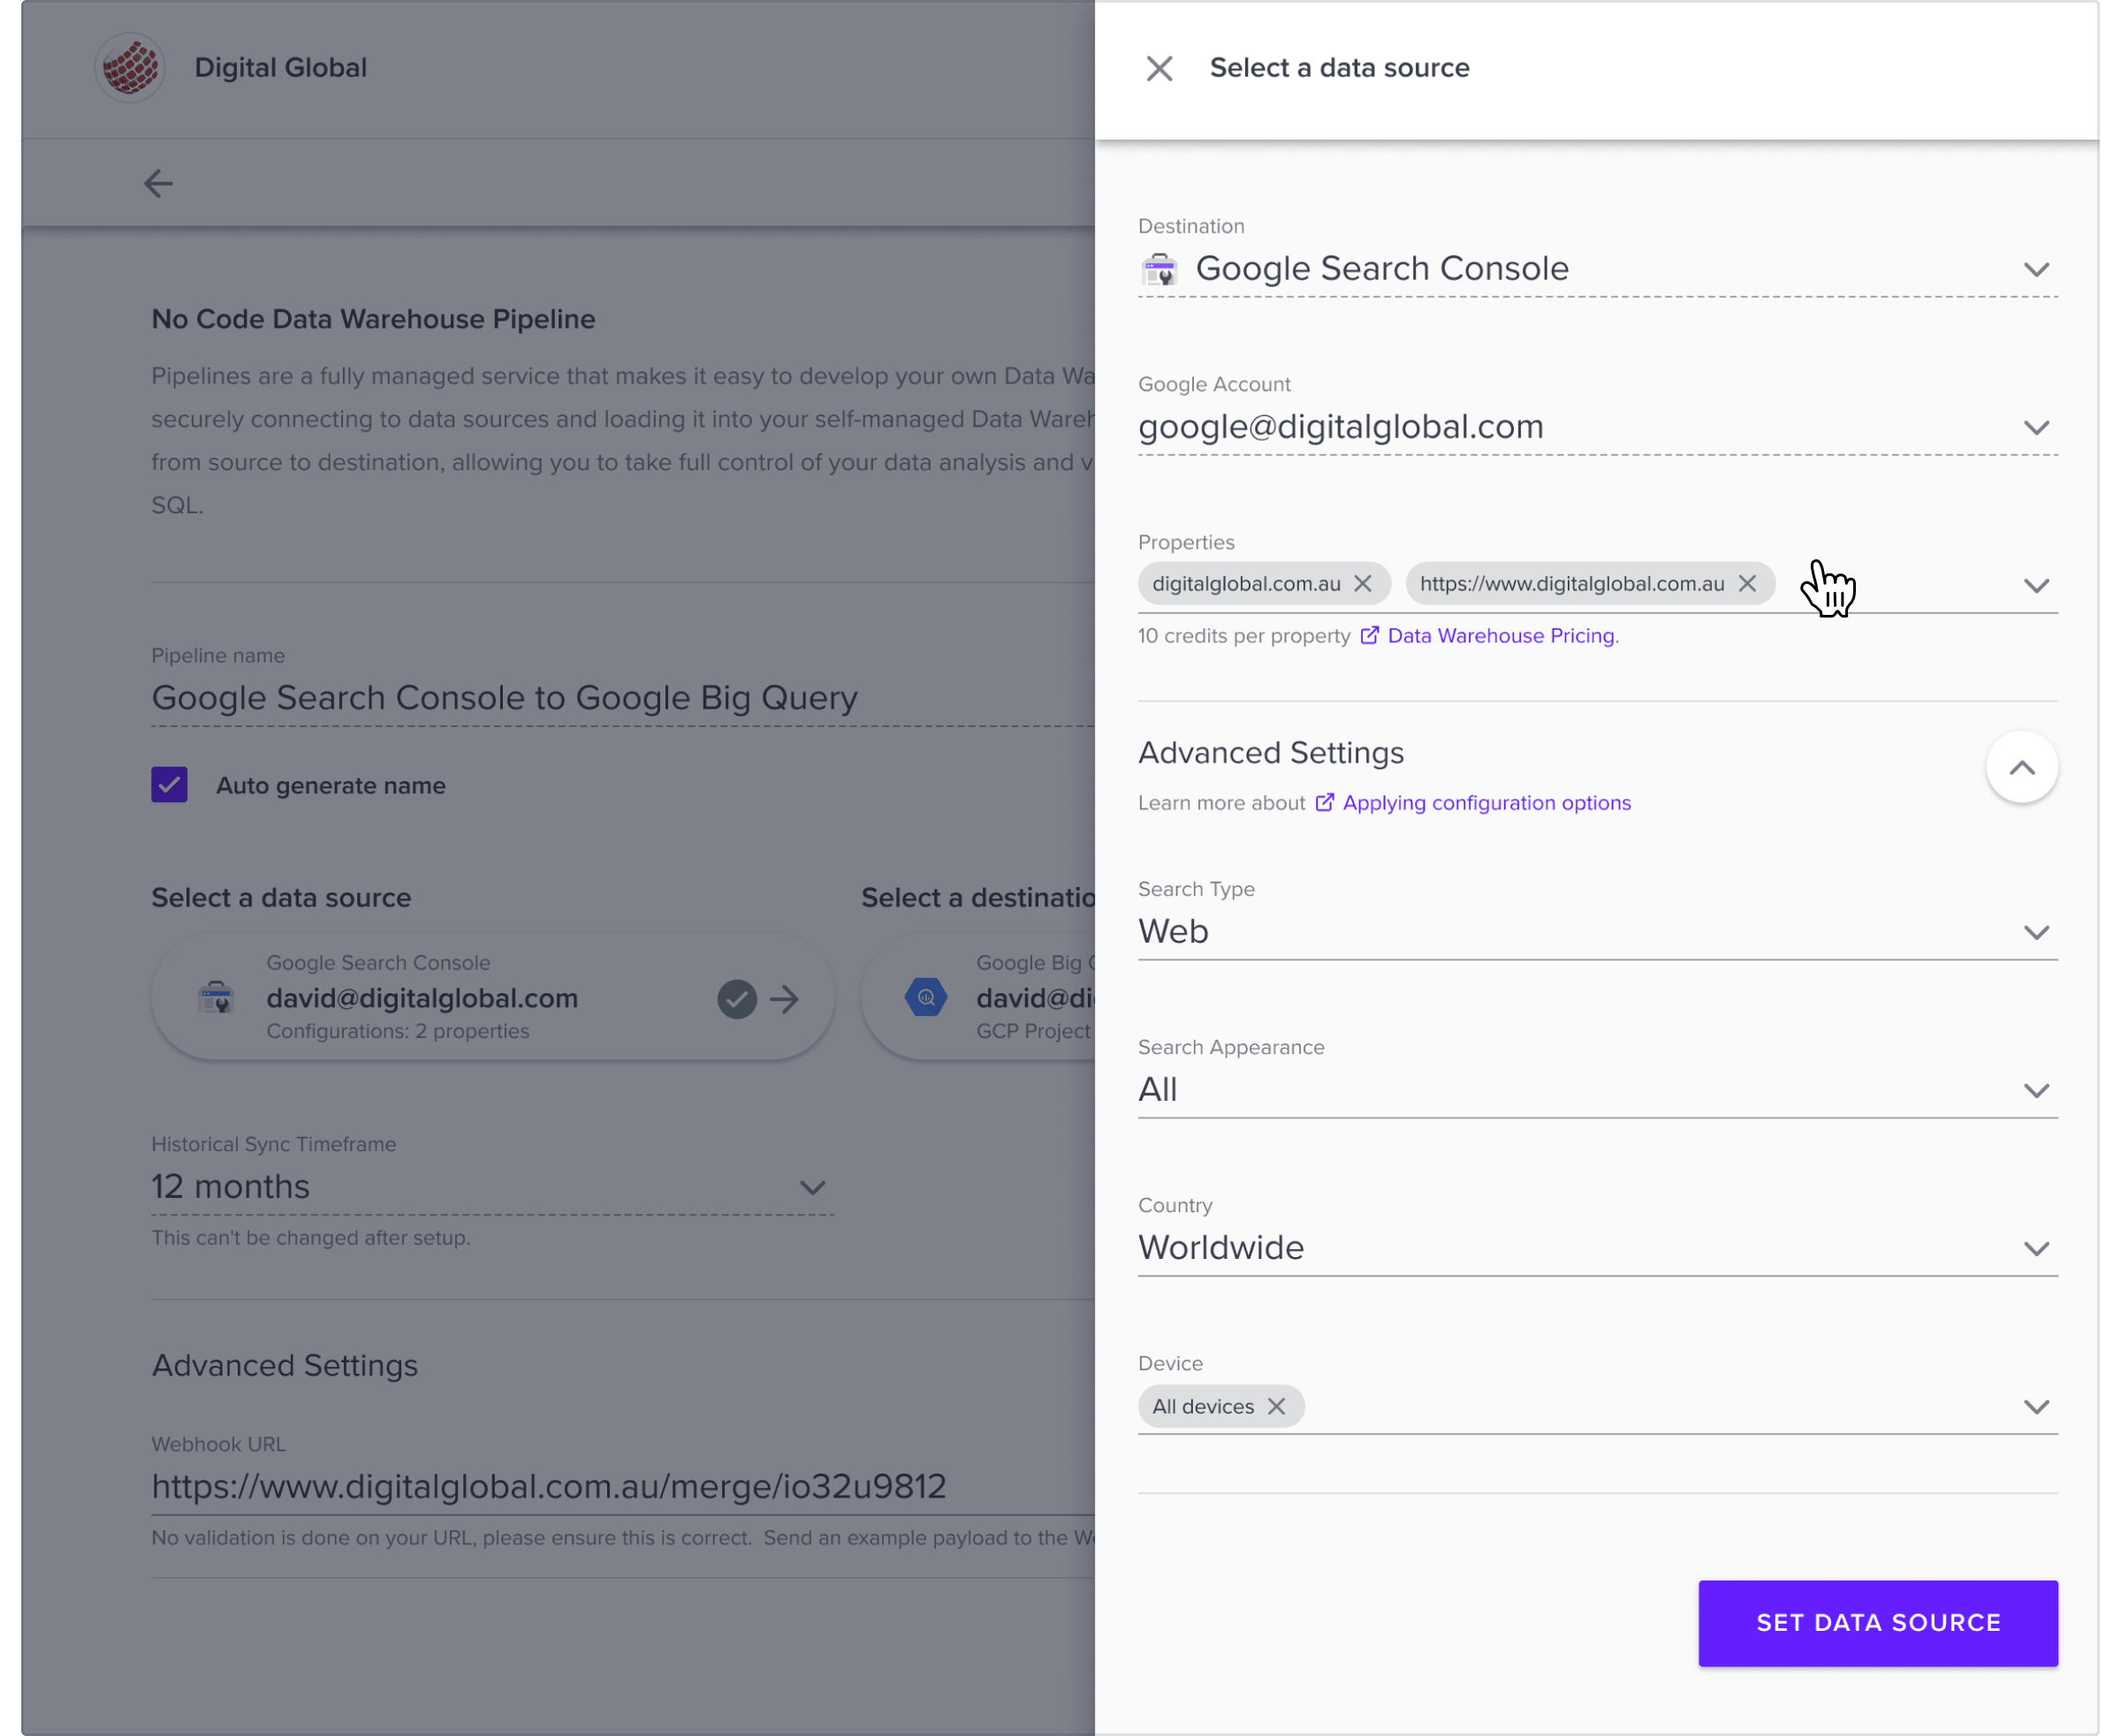Click the back arrow icon
Image resolution: width=2121 pixels, height=1736 pixels.
click(x=158, y=183)
